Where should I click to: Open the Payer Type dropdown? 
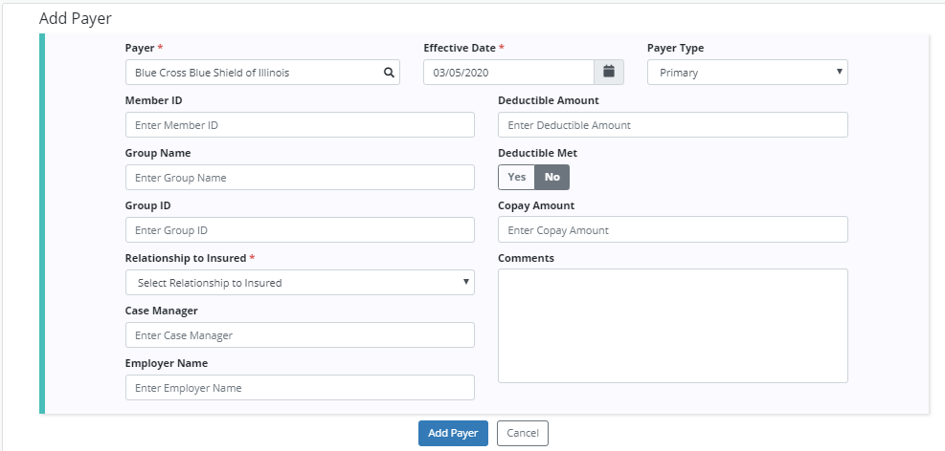tap(747, 73)
